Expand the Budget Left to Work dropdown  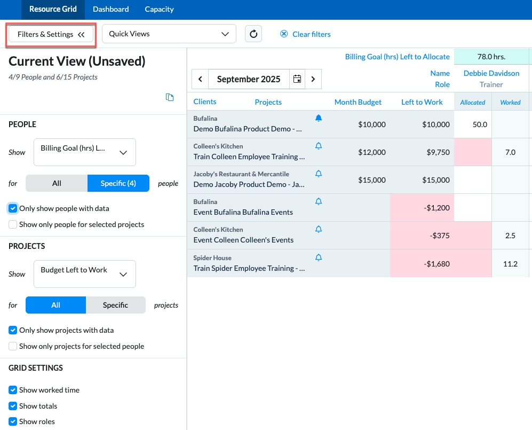click(85, 274)
